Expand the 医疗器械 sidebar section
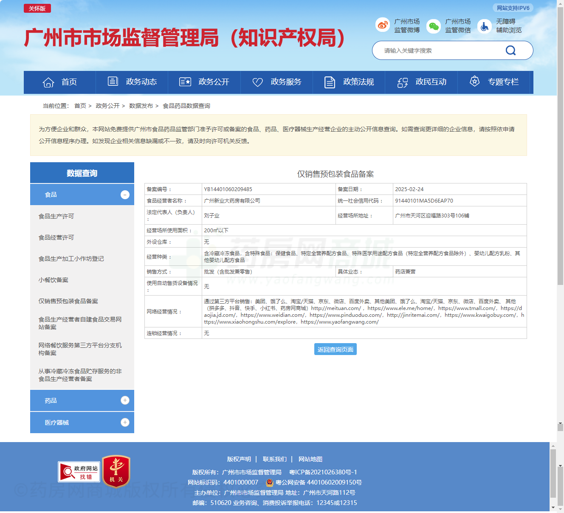The width and height of the screenshot is (564, 513). (x=124, y=422)
